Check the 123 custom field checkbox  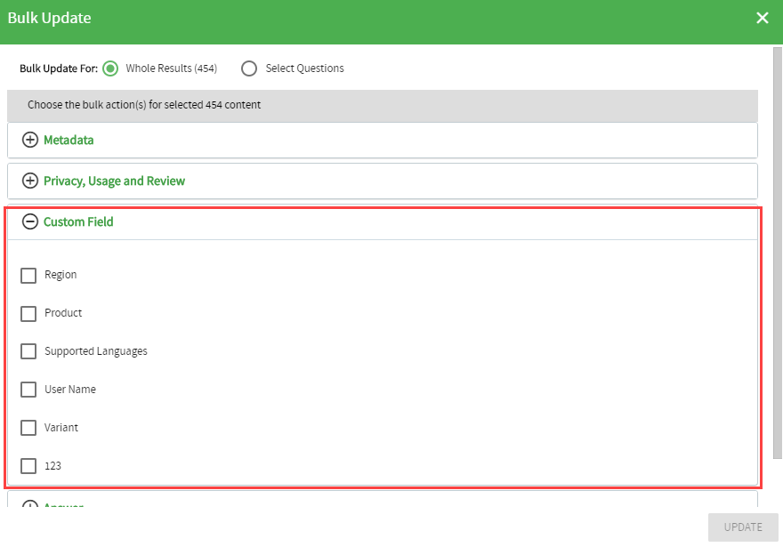point(28,466)
